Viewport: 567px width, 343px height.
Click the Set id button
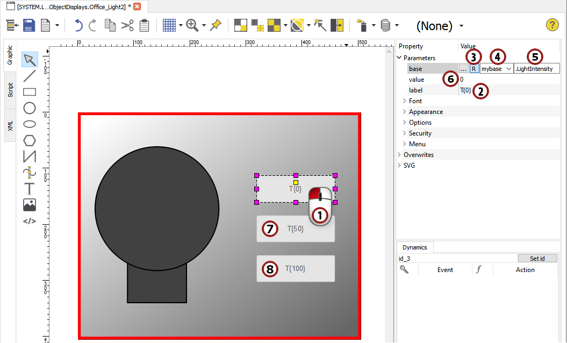(x=537, y=258)
